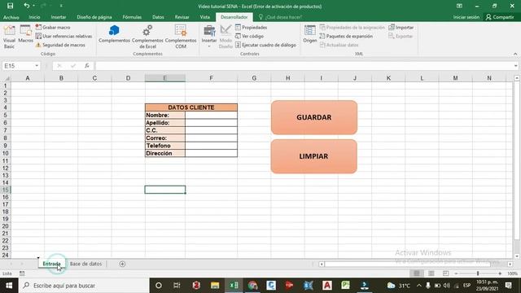Open the XML Origen pane
This screenshot has height=293, width=521.
(x=310, y=34)
